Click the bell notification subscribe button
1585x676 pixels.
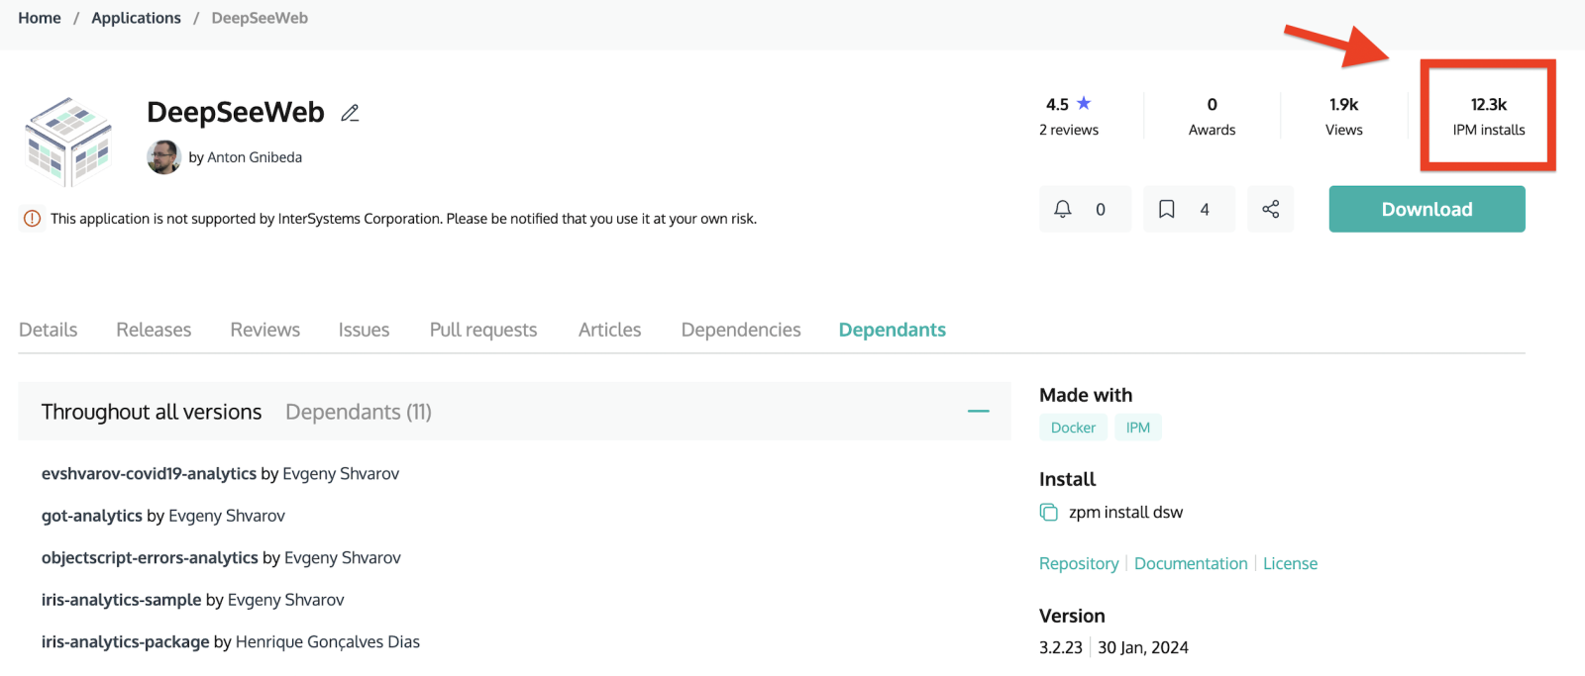[x=1085, y=209]
